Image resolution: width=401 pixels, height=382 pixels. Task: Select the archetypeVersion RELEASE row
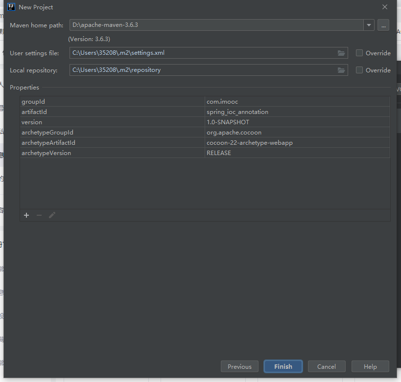205,153
